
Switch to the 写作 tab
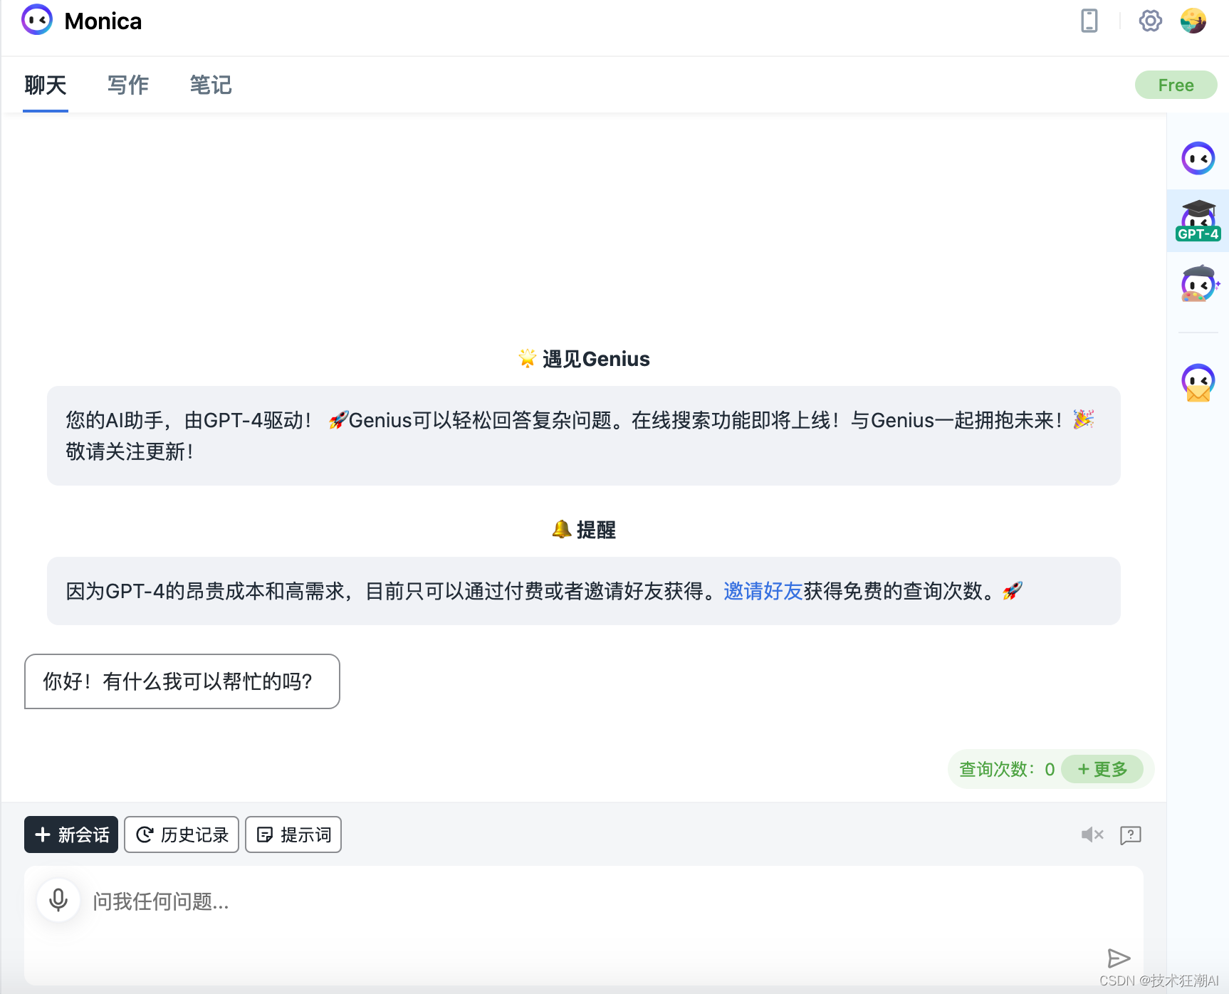[128, 85]
